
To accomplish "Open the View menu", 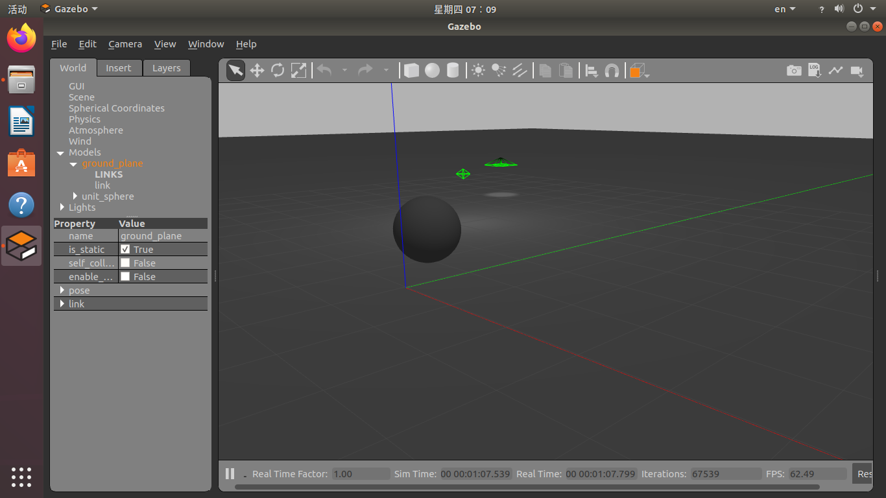I will (x=165, y=44).
